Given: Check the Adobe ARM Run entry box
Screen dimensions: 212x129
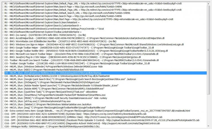Looking at the screenshot, I should coord(3,89).
